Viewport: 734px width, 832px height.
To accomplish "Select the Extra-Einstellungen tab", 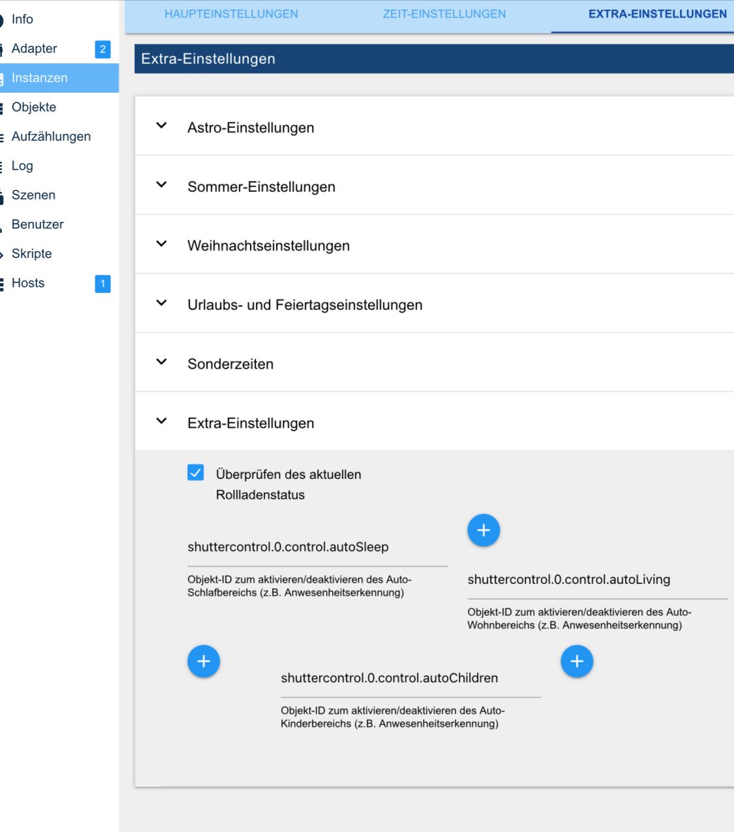I will (x=658, y=14).
